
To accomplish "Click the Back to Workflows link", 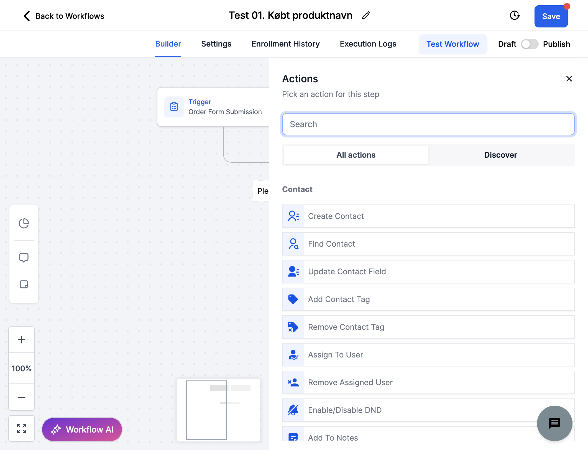I will [x=70, y=16].
